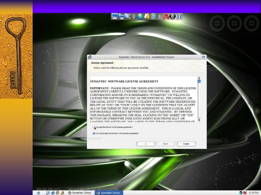Open the blue thread spool dock icon
261x195 pixels.
click(x=179, y=16)
